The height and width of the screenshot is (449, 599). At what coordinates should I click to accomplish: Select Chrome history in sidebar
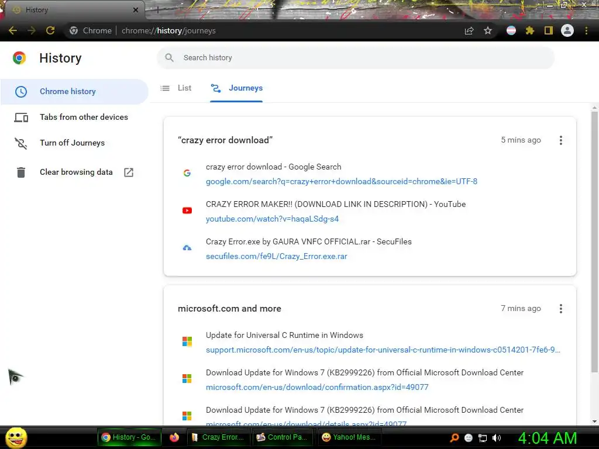point(74,92)
